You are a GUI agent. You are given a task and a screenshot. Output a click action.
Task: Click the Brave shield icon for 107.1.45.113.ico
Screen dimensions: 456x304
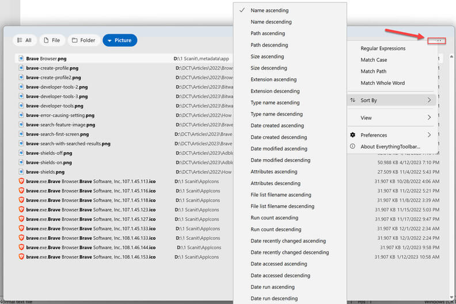21,181
